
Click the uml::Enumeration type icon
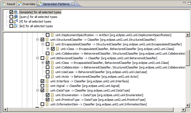(52, 95)
